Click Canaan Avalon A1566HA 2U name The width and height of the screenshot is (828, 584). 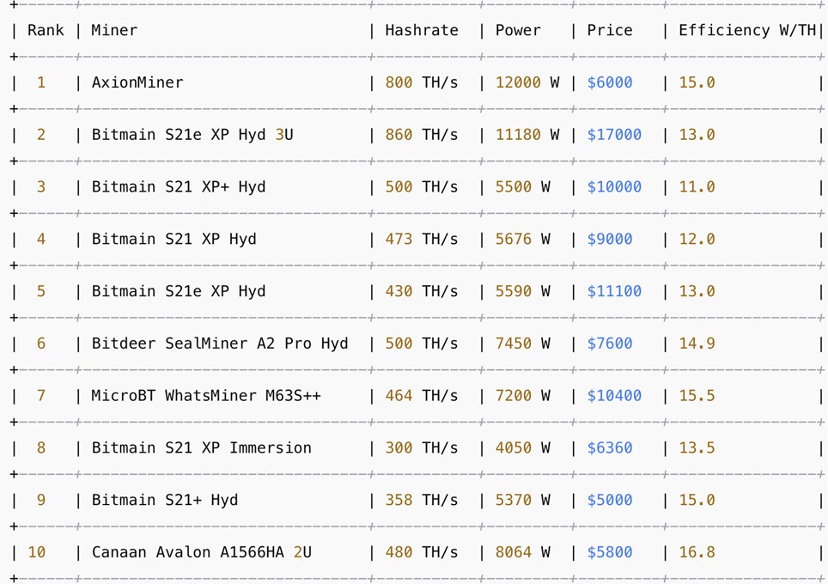(202, 552)
